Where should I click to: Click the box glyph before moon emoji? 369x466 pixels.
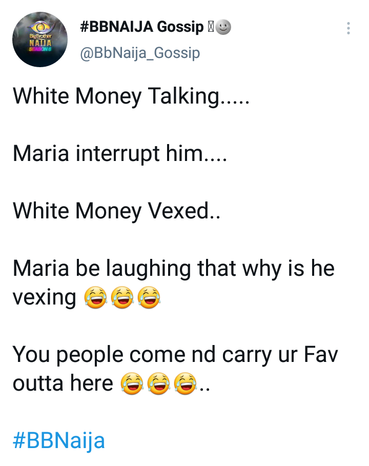[210, 27]
